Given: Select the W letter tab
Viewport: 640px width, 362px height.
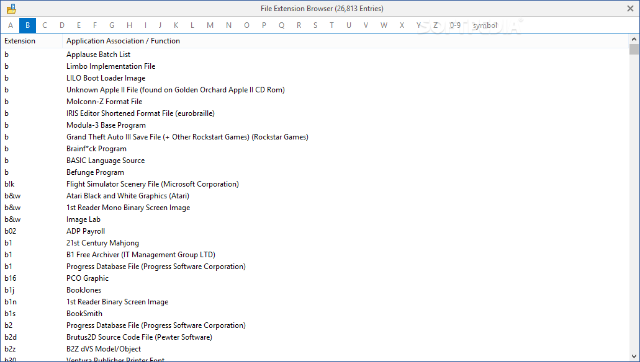Looking at the screenshot, I should (x=384, y=25).
